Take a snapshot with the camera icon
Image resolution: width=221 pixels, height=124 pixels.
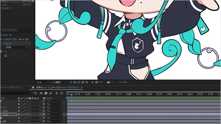[108, 82]
